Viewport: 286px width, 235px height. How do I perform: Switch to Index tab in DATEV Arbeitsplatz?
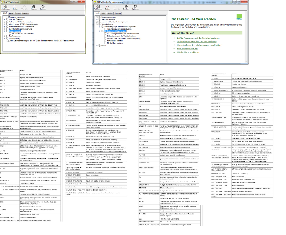click(x=11, y=13)
